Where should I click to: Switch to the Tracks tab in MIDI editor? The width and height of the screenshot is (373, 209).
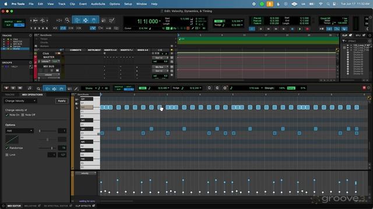click(x=9, y=95)
